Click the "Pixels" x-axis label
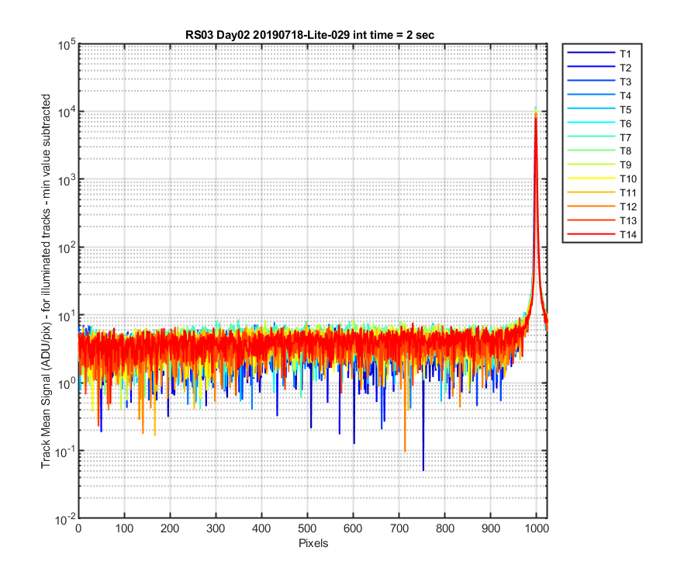 (x=313, y=543)
